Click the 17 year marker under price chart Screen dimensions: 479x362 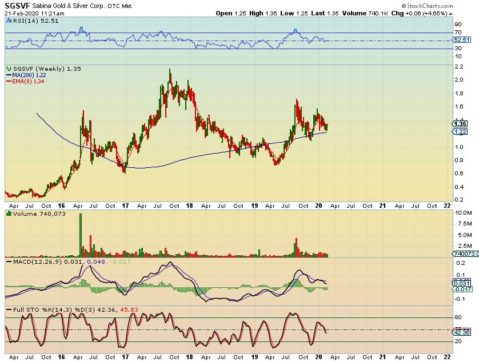[125, 206]
